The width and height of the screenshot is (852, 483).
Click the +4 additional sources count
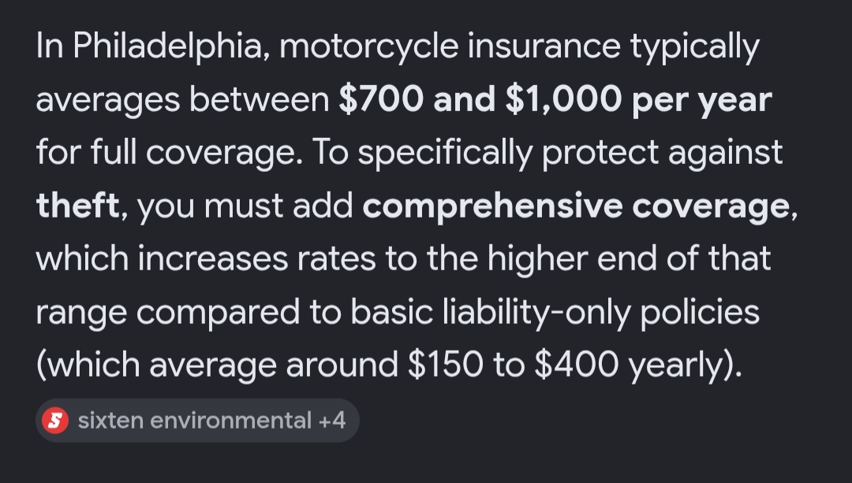point(332,421)
